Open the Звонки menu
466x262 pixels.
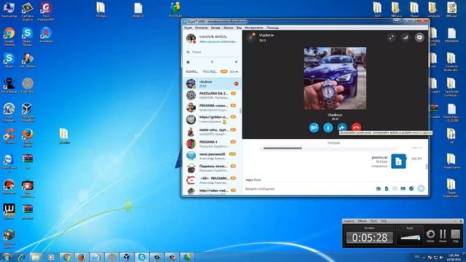(x=228, y=28)
